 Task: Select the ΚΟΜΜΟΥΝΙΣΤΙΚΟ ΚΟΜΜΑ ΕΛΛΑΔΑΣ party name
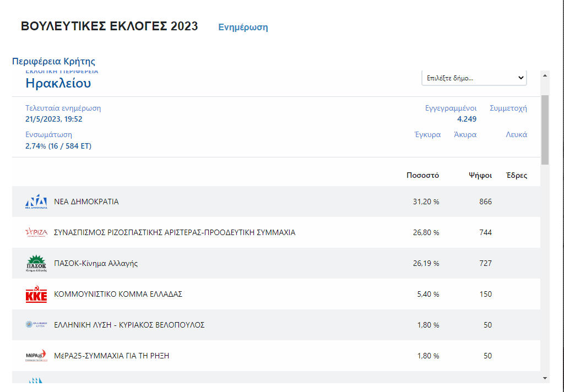[x=118, y=294]
